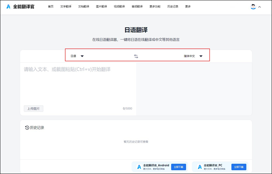This screenshot has width=272, height=174.
Task: Click the 日语翻译 page heading
Action: (136, 30)
